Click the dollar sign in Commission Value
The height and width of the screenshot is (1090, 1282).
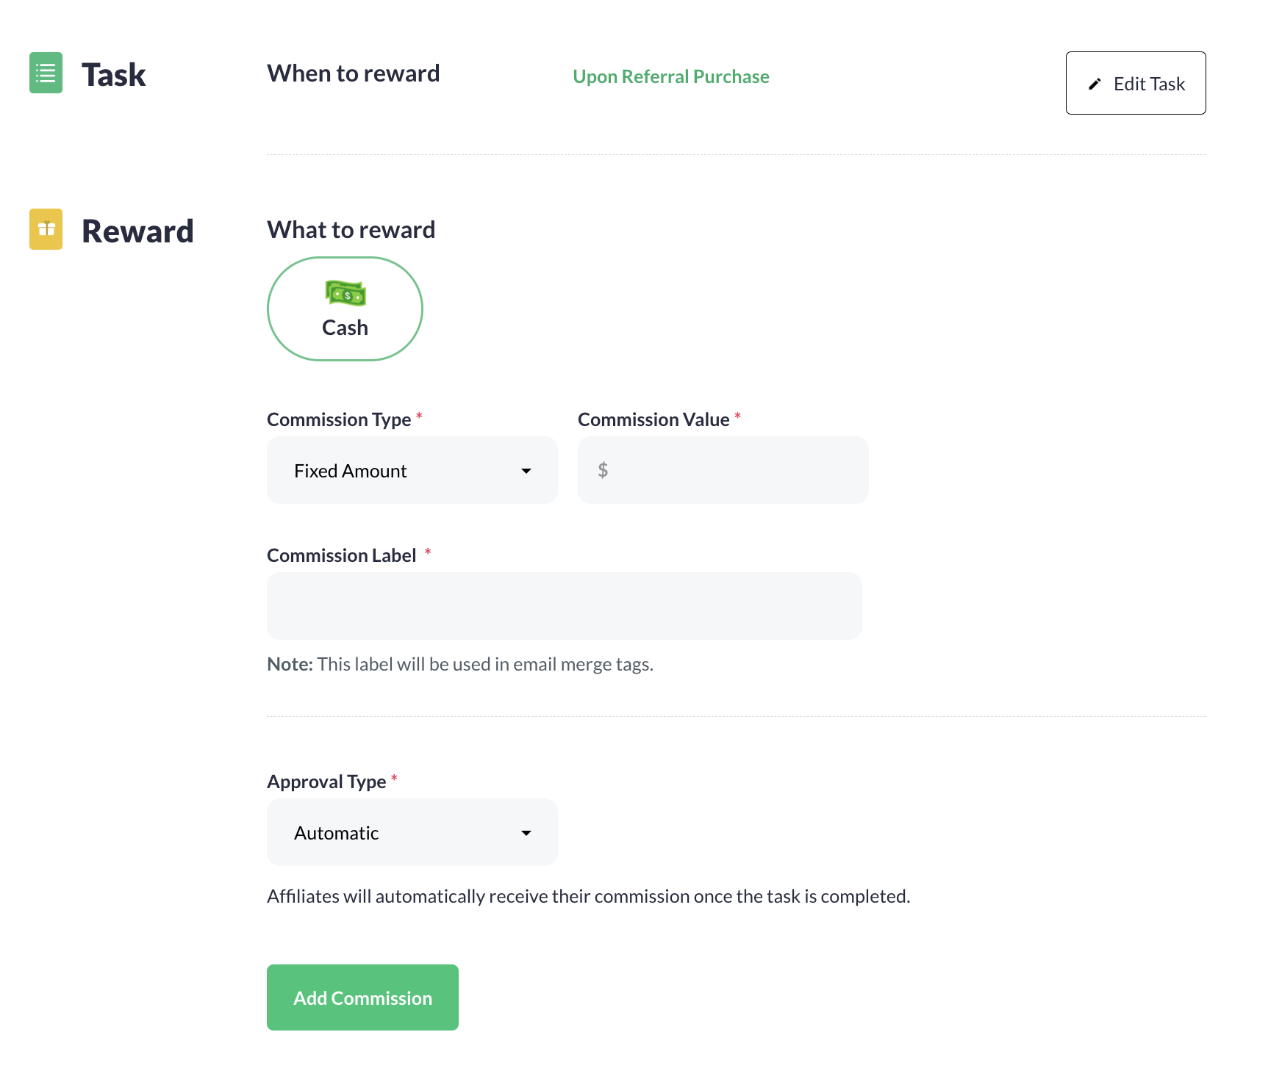[604, 470]
